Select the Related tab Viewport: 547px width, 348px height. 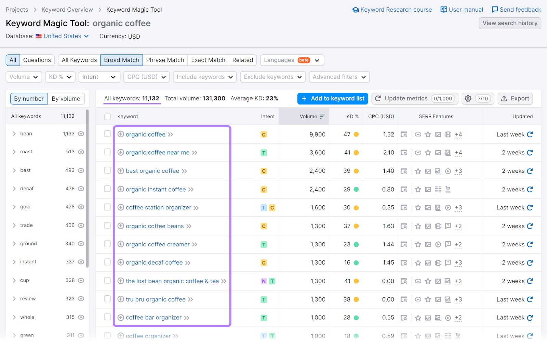click(243, 60)
